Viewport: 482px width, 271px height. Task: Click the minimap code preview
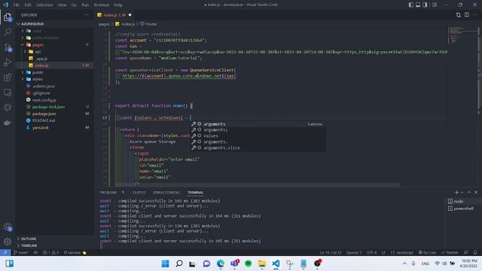click(462, 35)
